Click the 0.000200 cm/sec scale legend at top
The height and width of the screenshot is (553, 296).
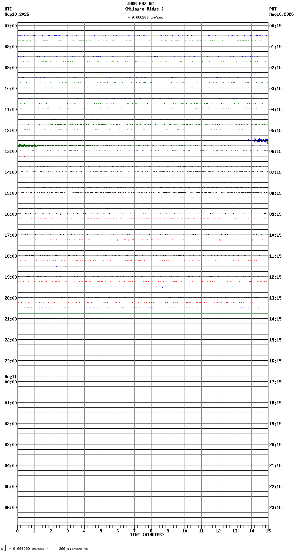coord(143,17)
